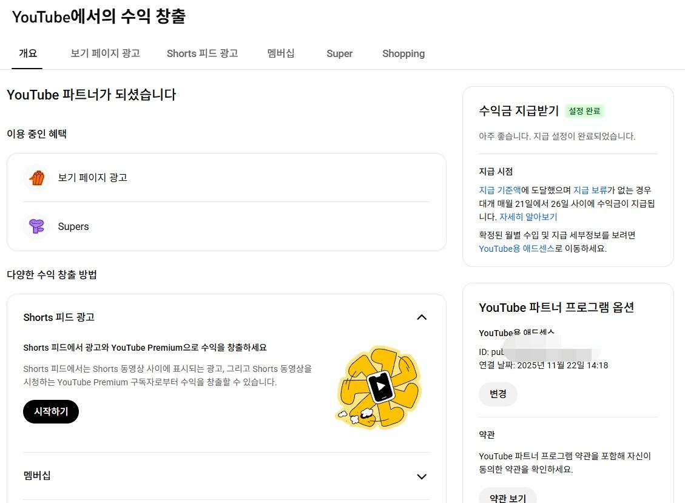Click the Shorts feed ad illustration
Viewport: 685px width, 503px height.
click(379, 387)
